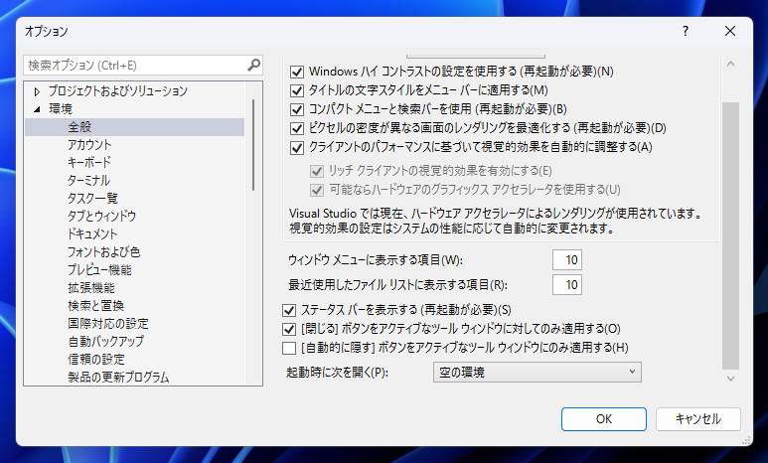Toggle [閉じる] ボタン active tool window checkbox
Screen dimensions: 768x463
pos(289,329)
